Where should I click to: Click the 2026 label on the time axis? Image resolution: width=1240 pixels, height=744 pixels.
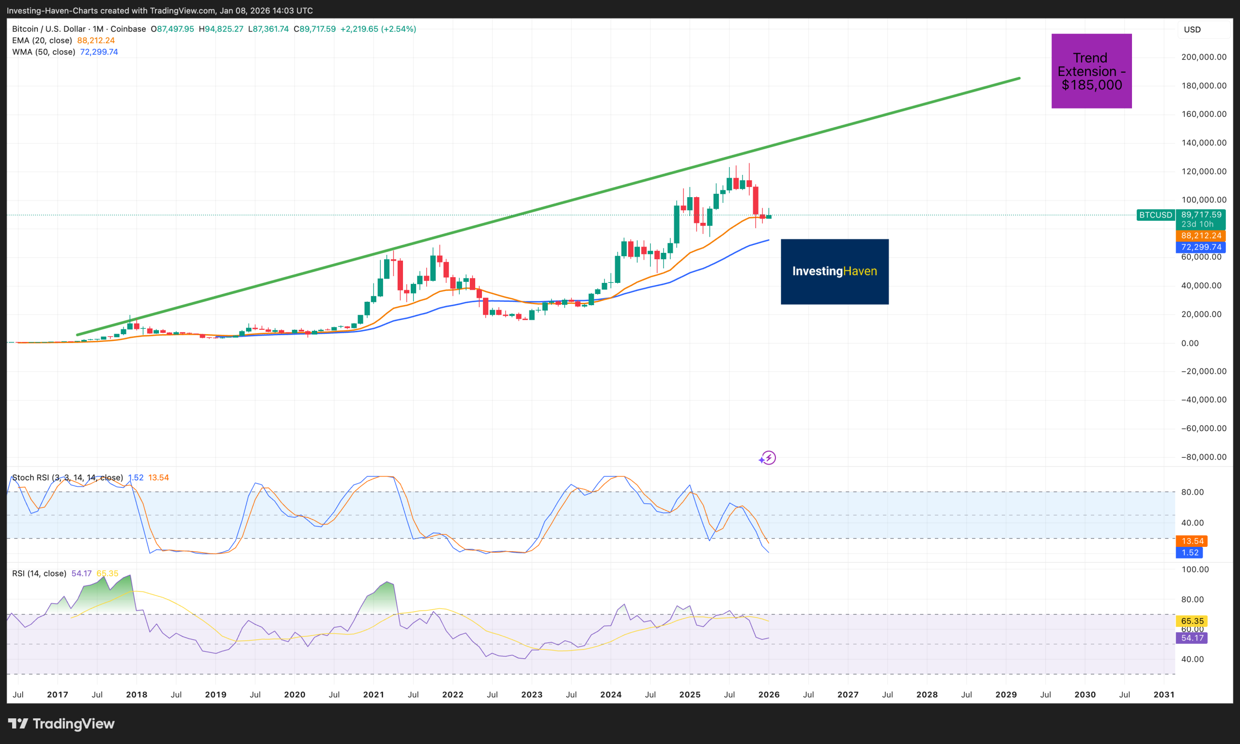tap(770, 695)
